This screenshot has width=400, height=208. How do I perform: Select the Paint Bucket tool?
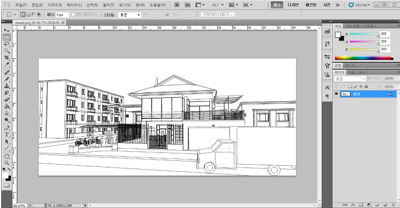(x=7, y=106)
